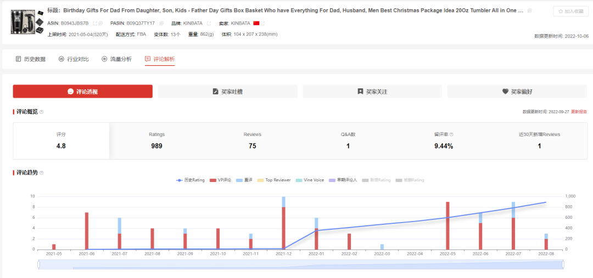Click the right handle of chart range slider
The image size is (593, 278).
[563, 264]
